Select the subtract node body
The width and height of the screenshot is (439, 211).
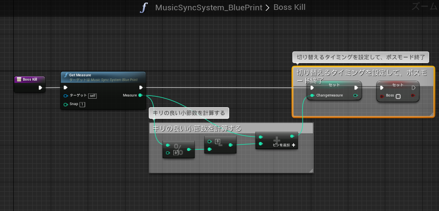click(220, 145)
